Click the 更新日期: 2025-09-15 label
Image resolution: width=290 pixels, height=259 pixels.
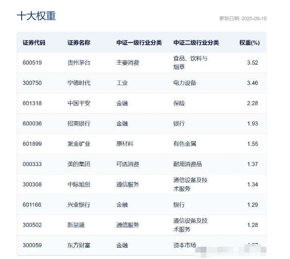click(243, 18)
